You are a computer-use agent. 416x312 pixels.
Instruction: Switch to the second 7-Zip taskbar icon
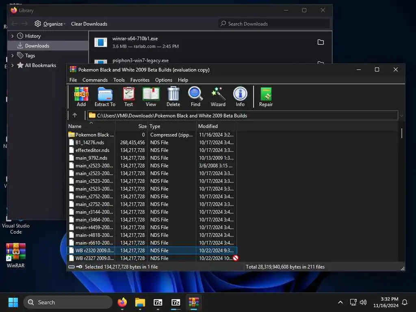175,302
